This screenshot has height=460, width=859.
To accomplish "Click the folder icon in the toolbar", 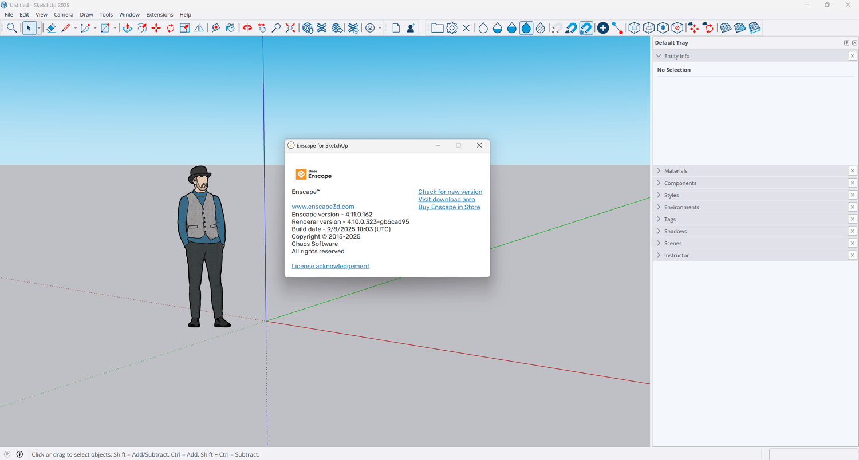I will (x=437, y=28).
